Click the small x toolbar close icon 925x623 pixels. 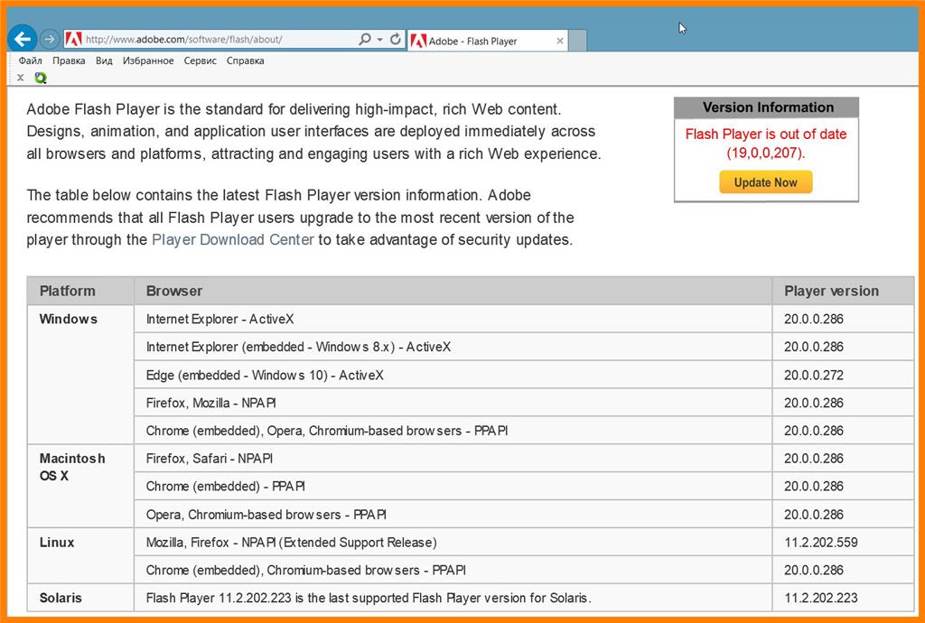pos(21,78)
